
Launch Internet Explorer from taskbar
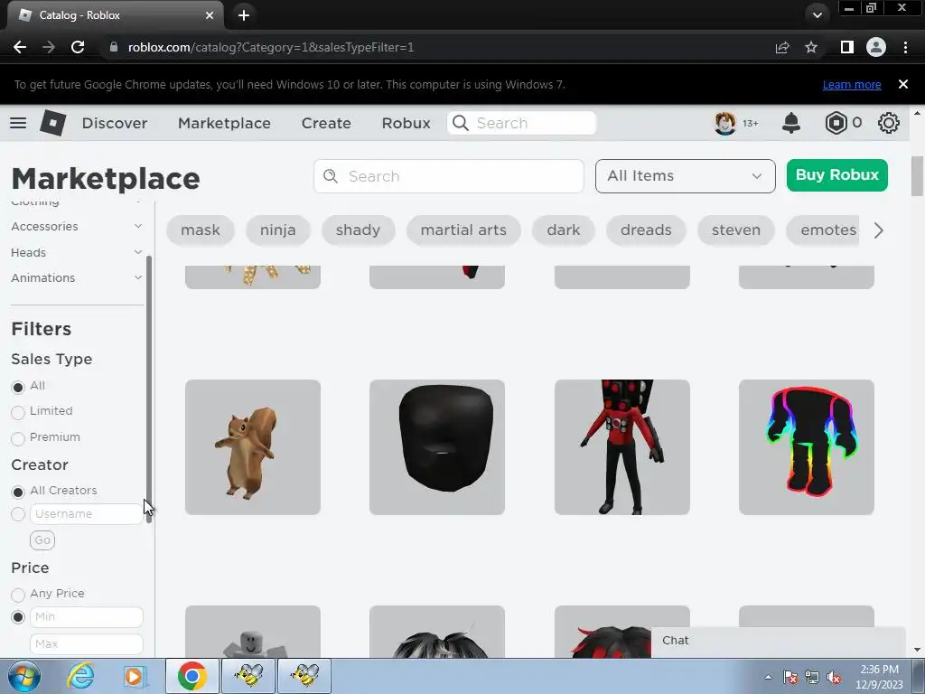click(x=80, y=676)
